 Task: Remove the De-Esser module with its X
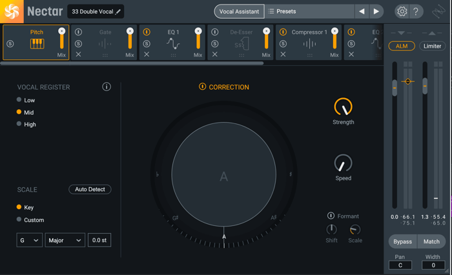click(215, 54)
